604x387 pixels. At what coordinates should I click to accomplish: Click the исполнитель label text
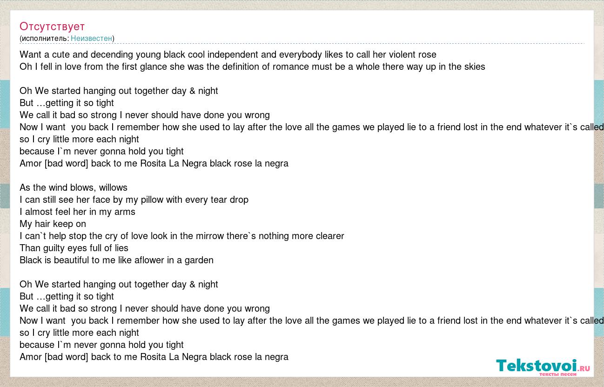coord(45,39)
